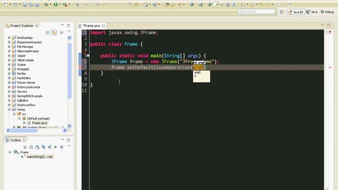Maximize the Project Explorer panel

tap(68, 25)
